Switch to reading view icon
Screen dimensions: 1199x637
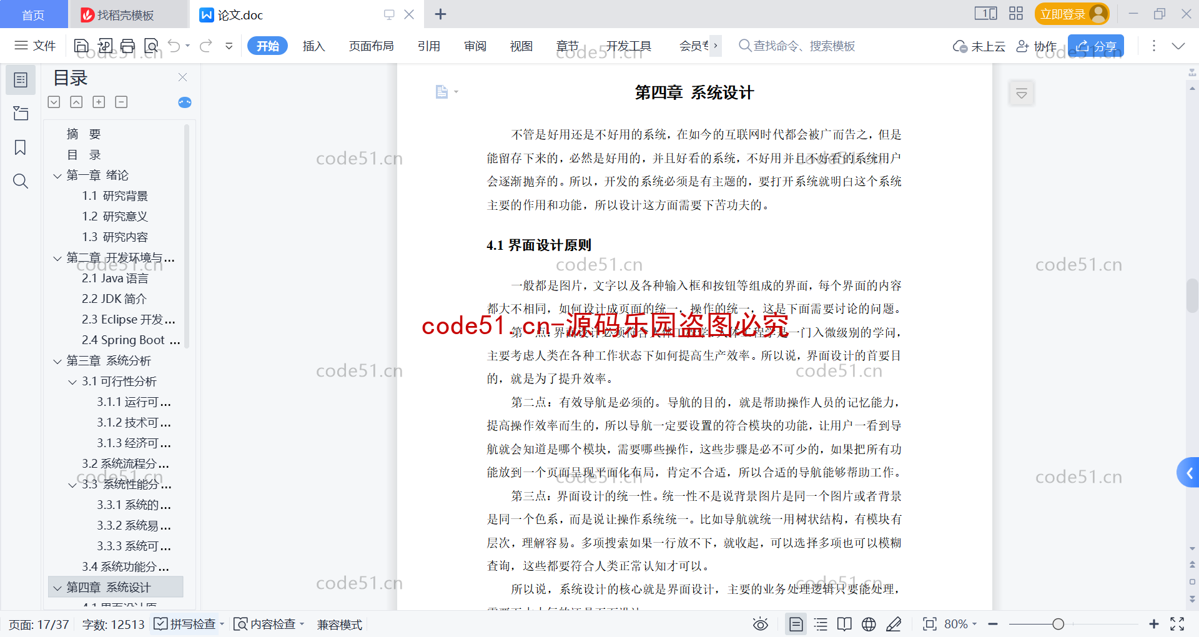coord(844,624)
